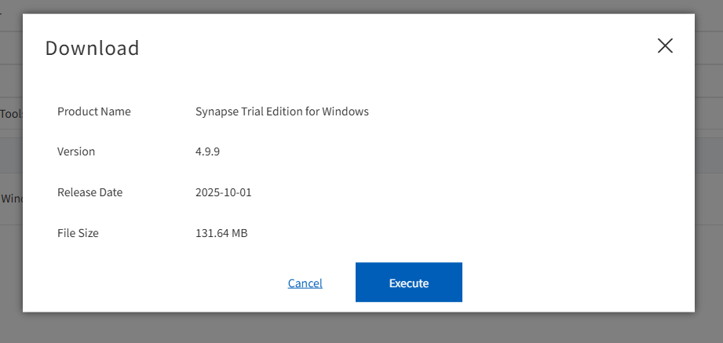The width and height of the screenshot is (723, 343).
Task: Click the Download dialog heading
Action: (x=92, y=48)
